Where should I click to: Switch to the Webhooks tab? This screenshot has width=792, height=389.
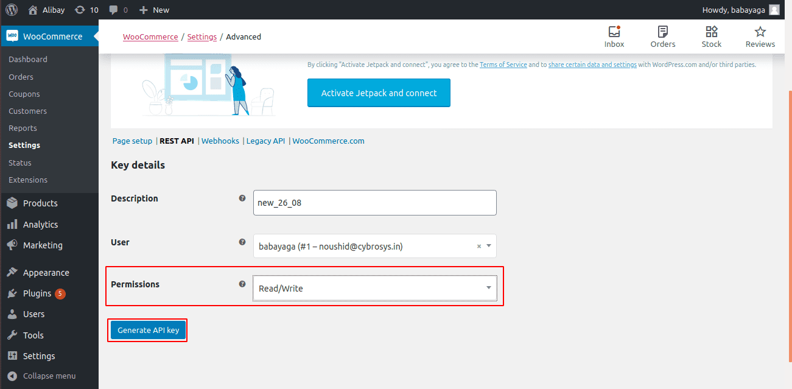[220, 141]
